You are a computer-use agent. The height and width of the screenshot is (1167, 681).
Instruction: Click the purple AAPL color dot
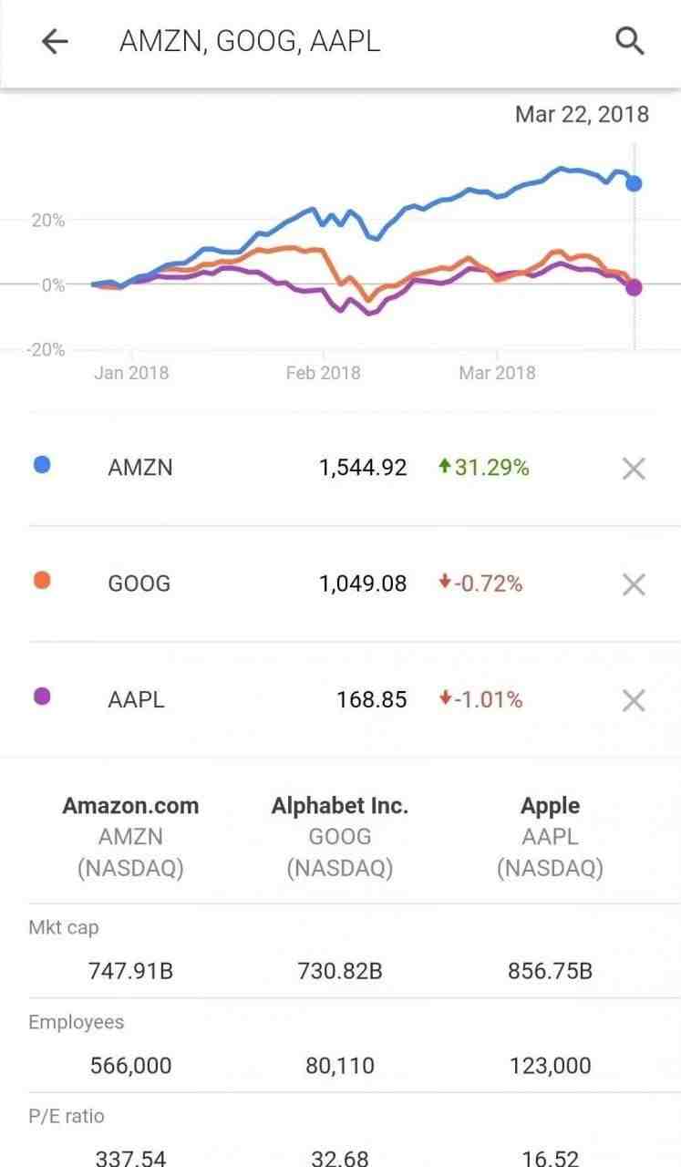pos(42,697)
